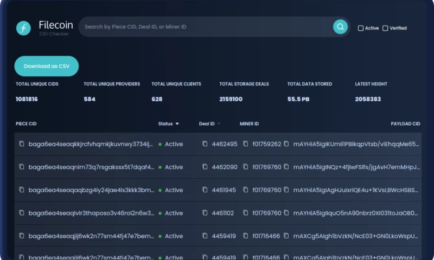Click the PIECE CID column header
The height and width of the screenshot is (260, 434).
[x=26, y=124]
